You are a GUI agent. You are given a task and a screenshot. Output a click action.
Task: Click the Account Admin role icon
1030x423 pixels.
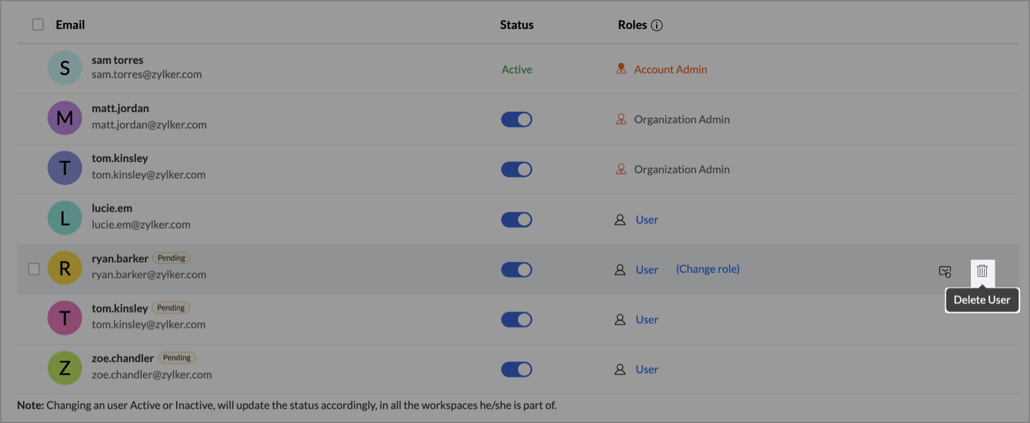pyautogui.click(x=621, y=69)
